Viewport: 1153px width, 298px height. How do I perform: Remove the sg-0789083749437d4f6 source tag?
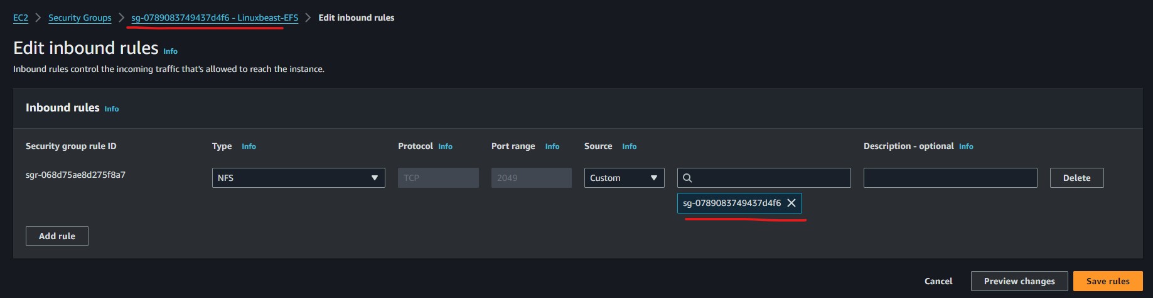tap(791, 203)
